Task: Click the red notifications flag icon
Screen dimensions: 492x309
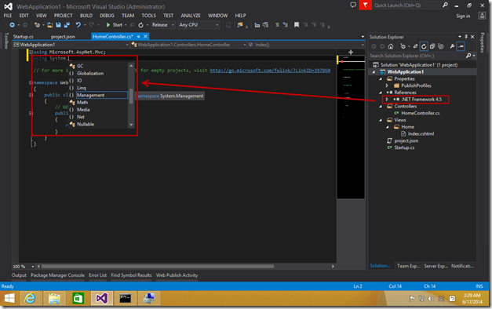Action: click(x=365, y=5)
